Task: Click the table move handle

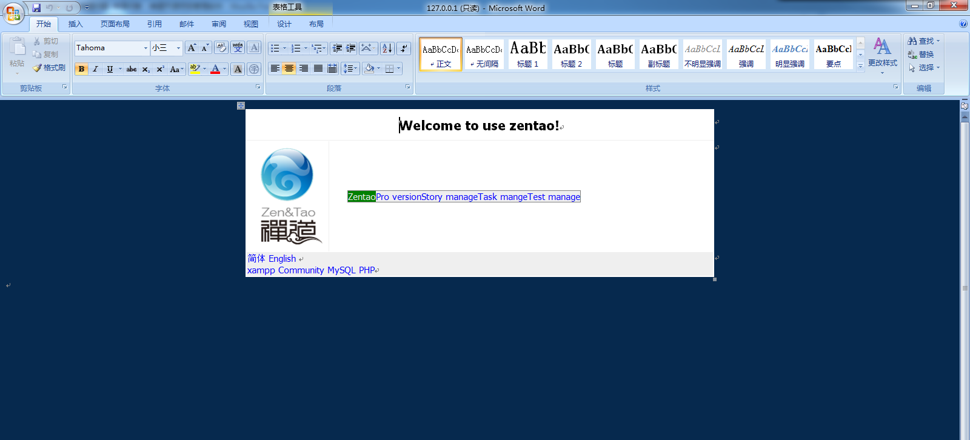Action: pos(241,105)
